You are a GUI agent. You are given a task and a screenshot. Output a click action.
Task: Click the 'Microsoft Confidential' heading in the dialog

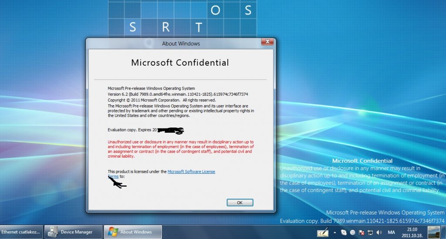pyautogui.click(x=180, y=63)
